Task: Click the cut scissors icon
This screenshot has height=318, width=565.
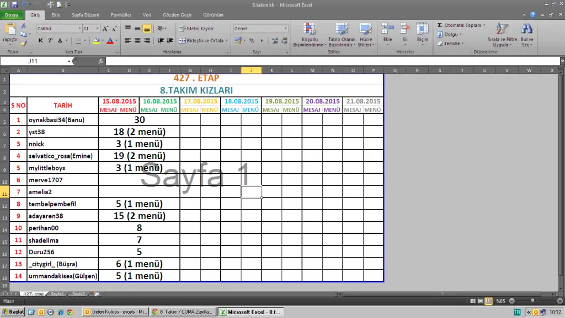Action: 23,26
